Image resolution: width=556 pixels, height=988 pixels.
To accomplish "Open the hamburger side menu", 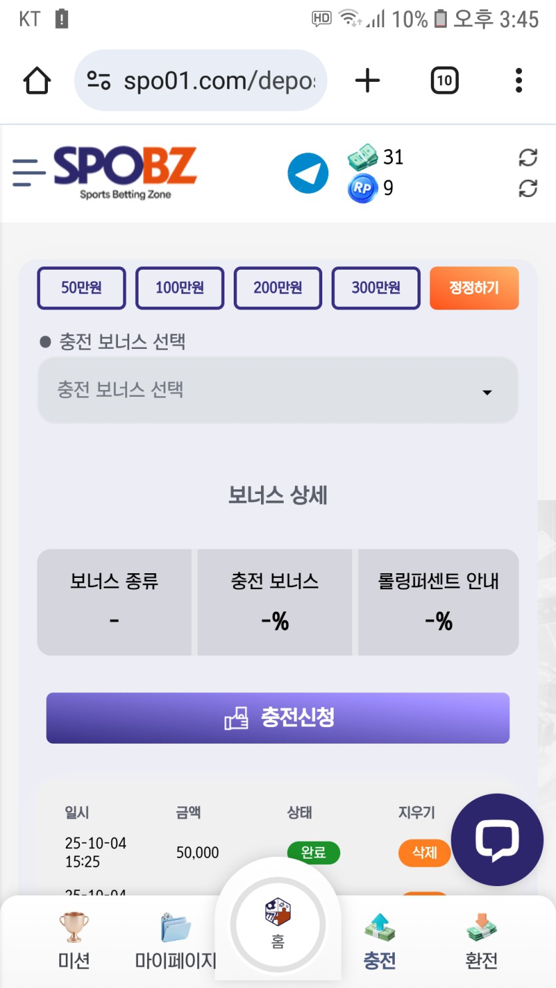I will (x=29, y=173).
